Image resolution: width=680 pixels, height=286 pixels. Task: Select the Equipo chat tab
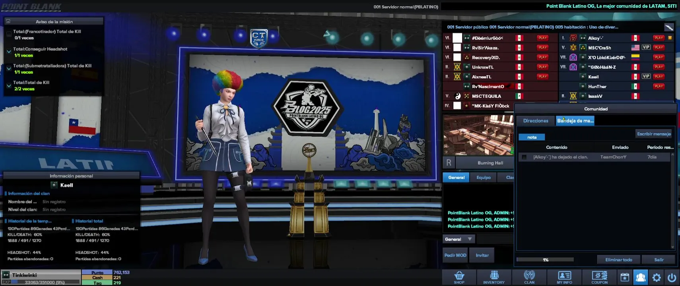[x=484, y=178]
